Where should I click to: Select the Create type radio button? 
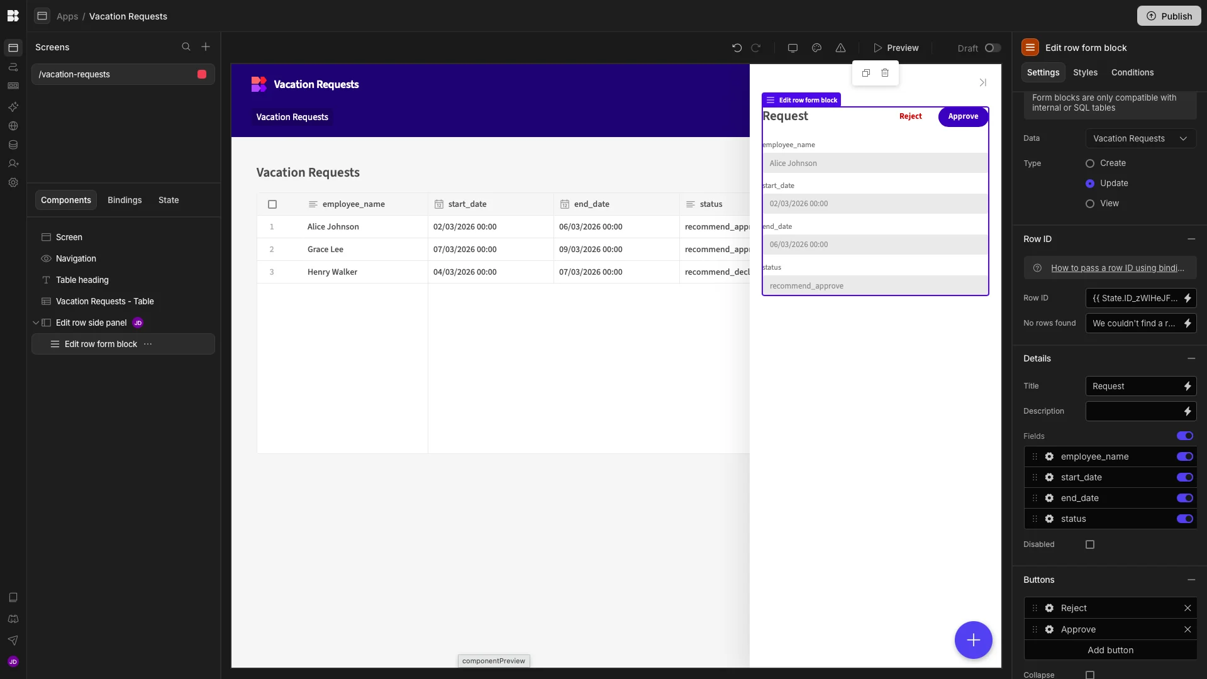1090,163
